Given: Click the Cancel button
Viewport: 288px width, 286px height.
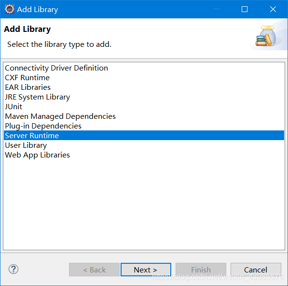Looking at the screenshot, I should click(x=256, y=270).
